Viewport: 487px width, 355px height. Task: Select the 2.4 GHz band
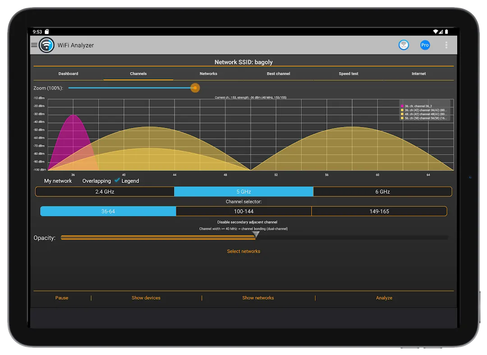pos(105,192)
